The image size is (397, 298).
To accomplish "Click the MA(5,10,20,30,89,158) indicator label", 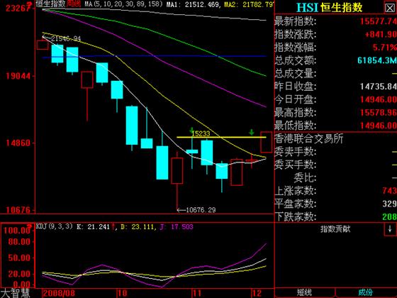I will click(x=123, y=4).
